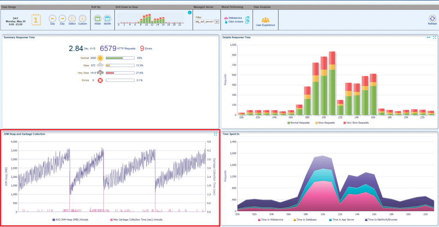
Task: Maximize the JVM Heap and Garbage Collection panel
Action: click(x=215, y=134)
